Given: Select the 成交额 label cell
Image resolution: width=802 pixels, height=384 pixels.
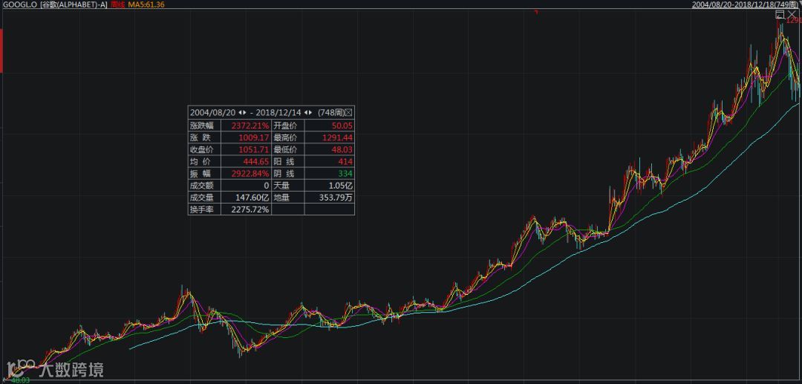Looking at the screenshot, I should [x=205, y=186].
